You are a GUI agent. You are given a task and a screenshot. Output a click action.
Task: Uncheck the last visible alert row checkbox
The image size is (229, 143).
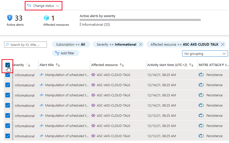[8, 136]
